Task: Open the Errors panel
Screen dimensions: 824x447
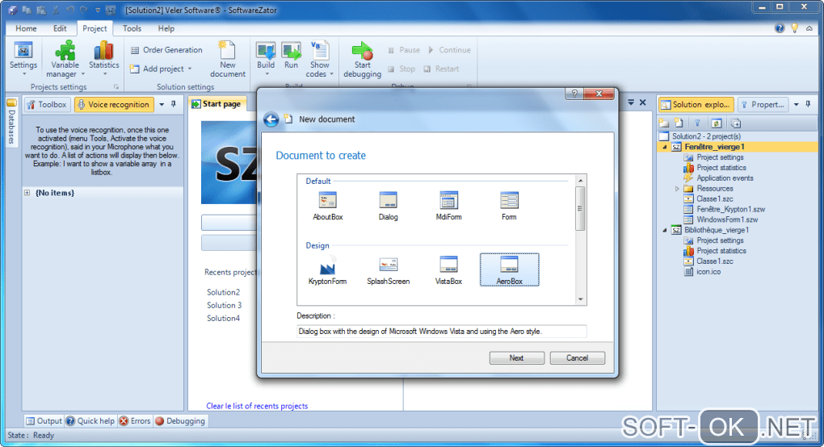Action: point(135,420)
